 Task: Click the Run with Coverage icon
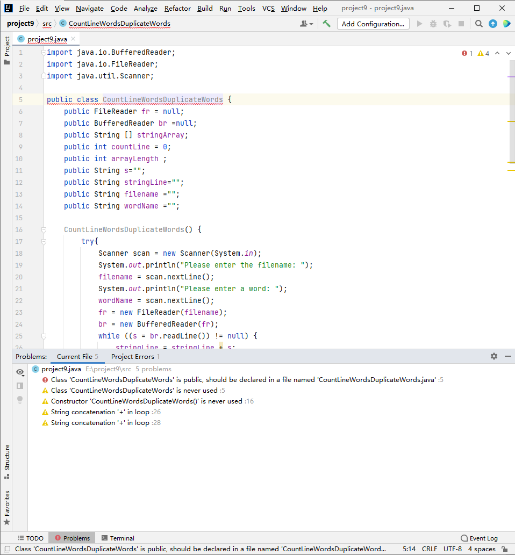pyautogui.click(x=447, y=24)
